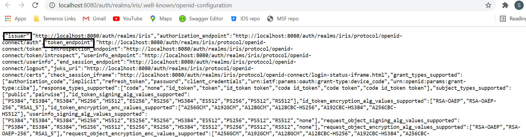The height and width of the screenshot is (137, 526).
Task: Open the Gmail bookmark
Action: coord(94,19)
